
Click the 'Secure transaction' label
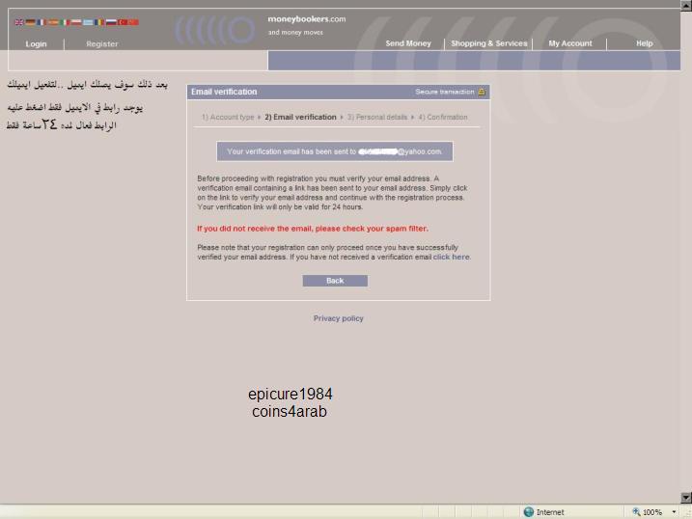(444, 92)
